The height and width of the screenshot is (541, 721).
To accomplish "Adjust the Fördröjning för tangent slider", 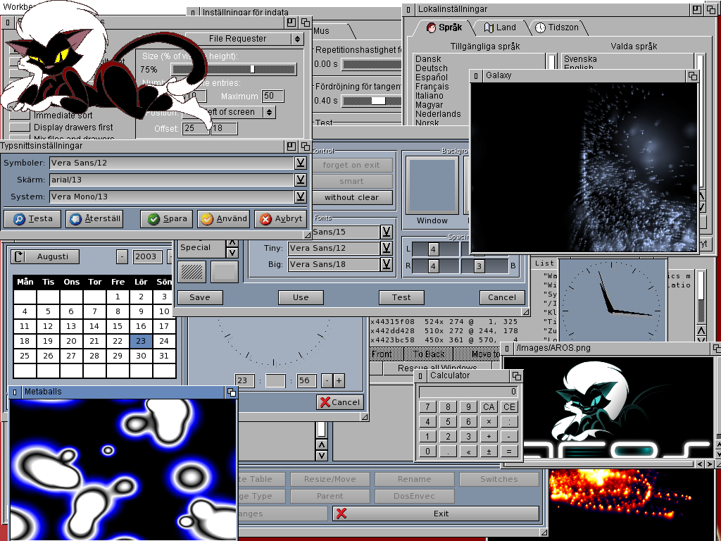I will click(372, 100).
